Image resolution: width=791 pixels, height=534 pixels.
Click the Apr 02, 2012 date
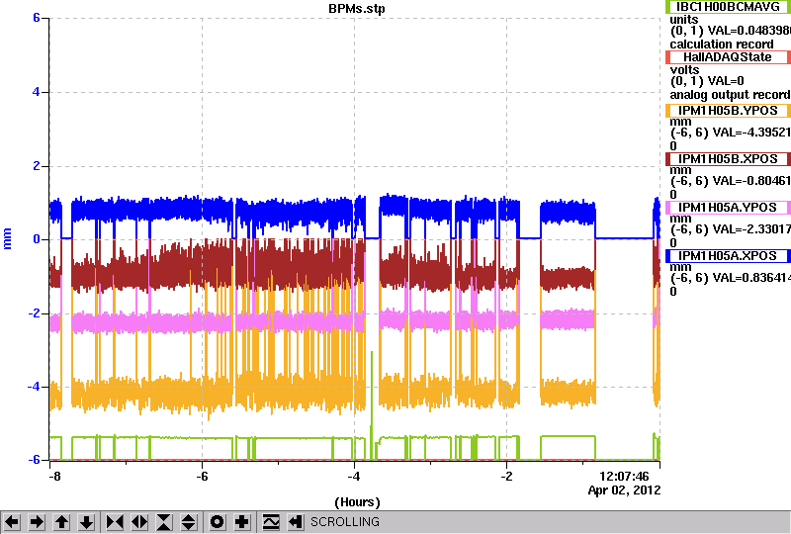click(624, 490)
